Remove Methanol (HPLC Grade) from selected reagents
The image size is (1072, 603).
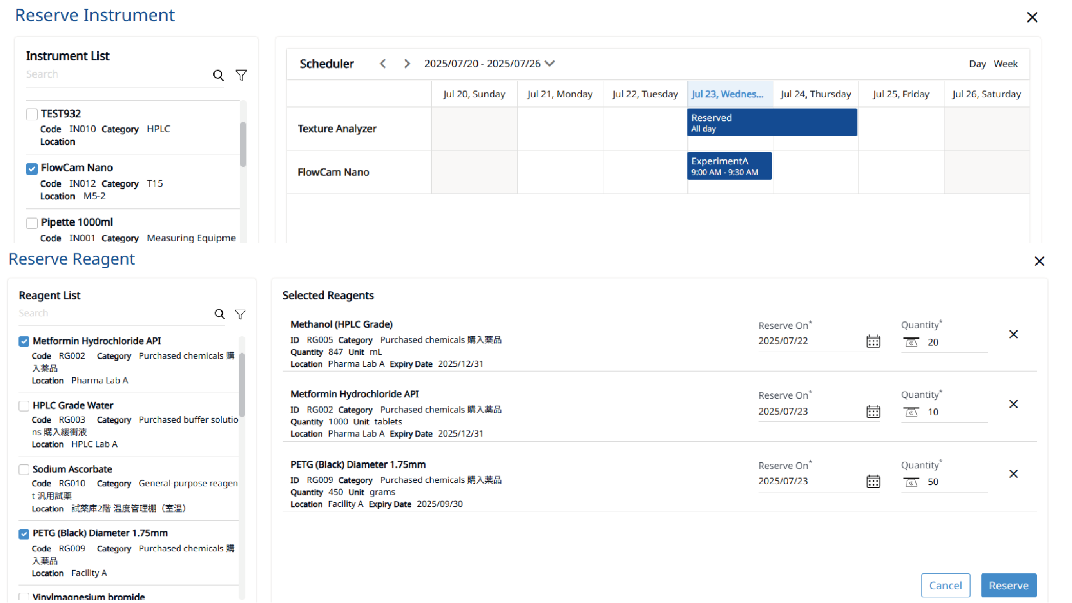tap(1013, 334)
